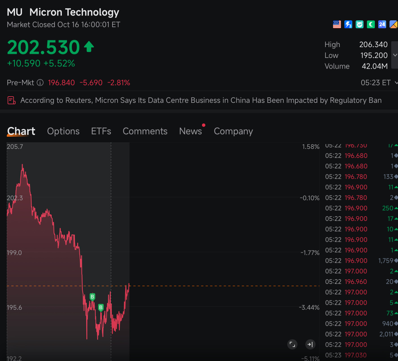This screenshot has width=398, height=361.
Task: Open the Company tab
Action: click(233, 131)
